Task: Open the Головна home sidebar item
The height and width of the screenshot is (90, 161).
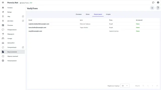Action: pyautogui.click(x=13, y=8)
